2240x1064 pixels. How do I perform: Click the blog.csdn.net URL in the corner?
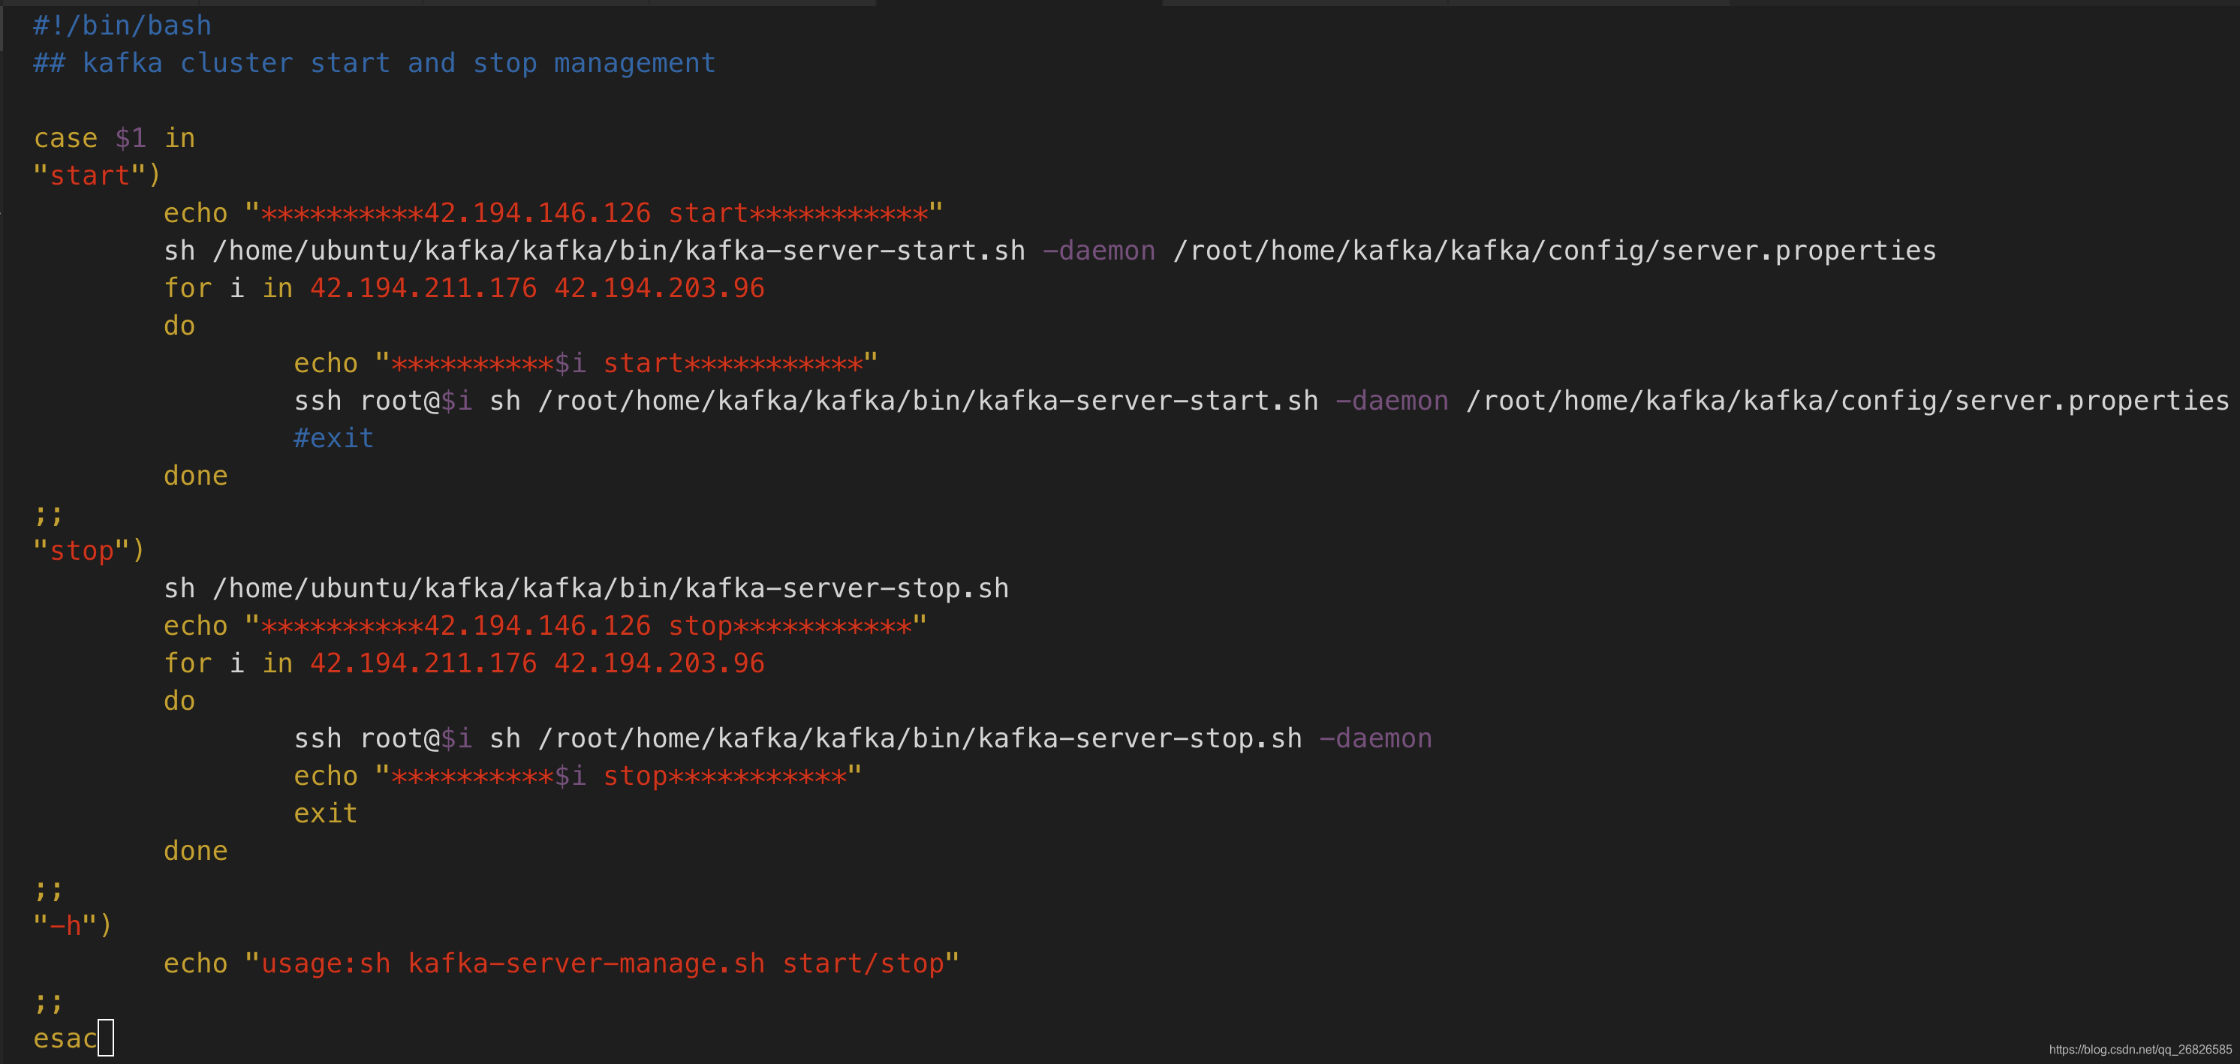[x=2140, y=1049]
